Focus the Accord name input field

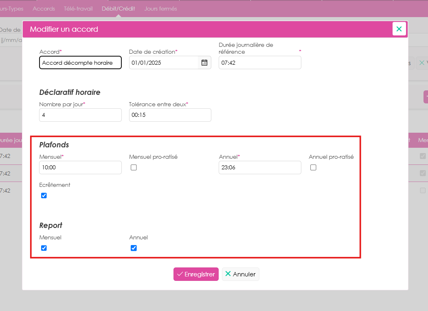pyautogui.click(x=80, y=63)
